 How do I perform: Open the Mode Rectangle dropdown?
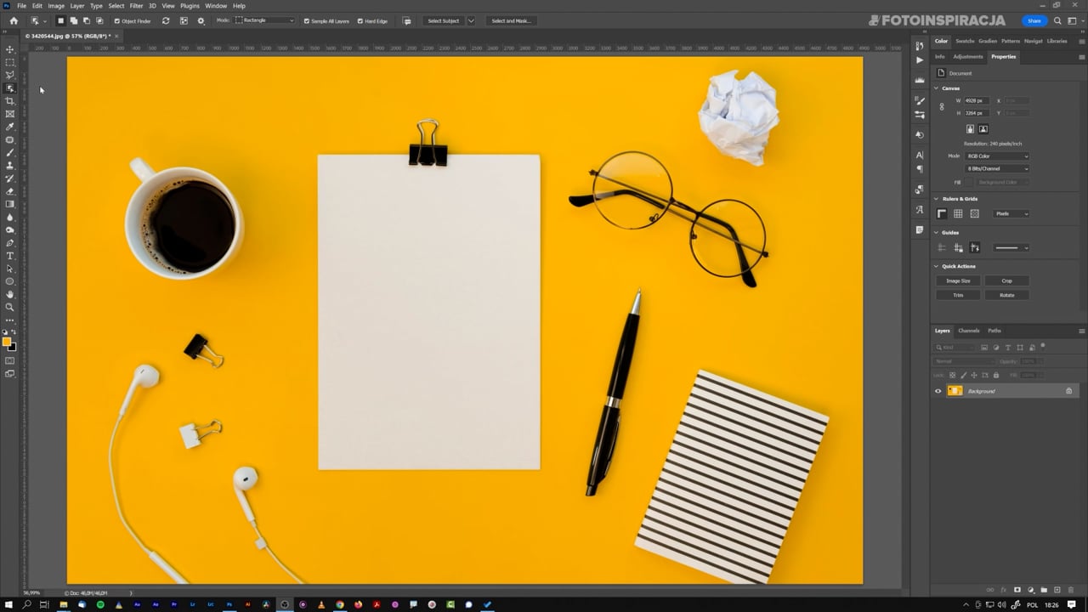(x=265, y=20)
